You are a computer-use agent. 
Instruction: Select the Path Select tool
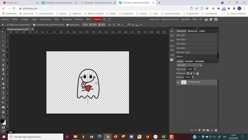[x=3, y=103]
